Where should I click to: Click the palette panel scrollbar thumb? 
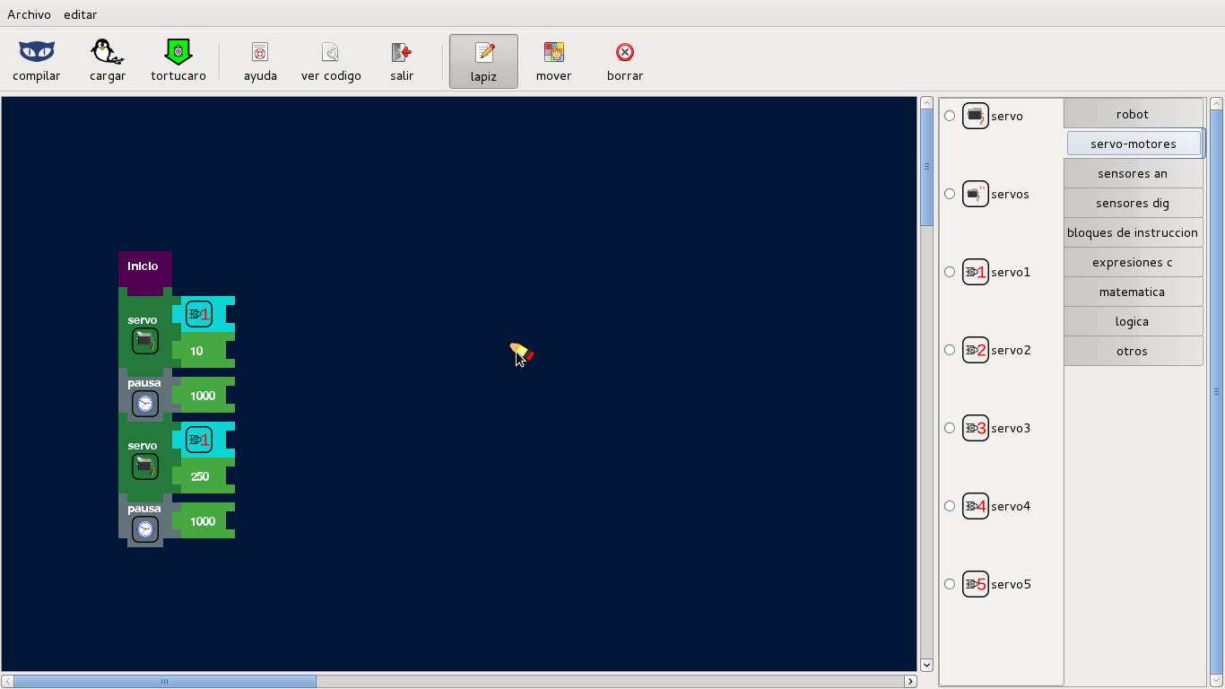(x=1217, y=391)
